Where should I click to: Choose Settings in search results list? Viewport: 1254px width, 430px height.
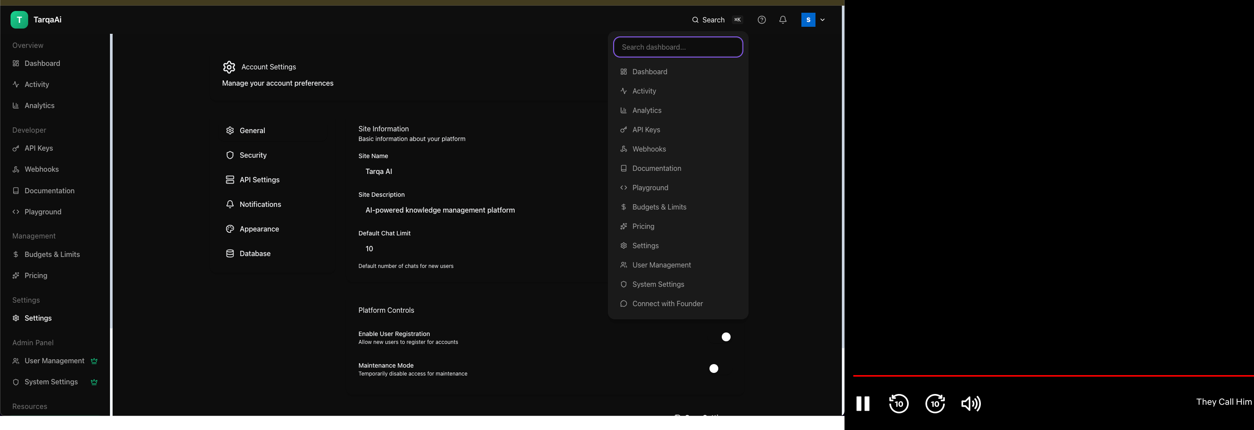click(678, 246)
